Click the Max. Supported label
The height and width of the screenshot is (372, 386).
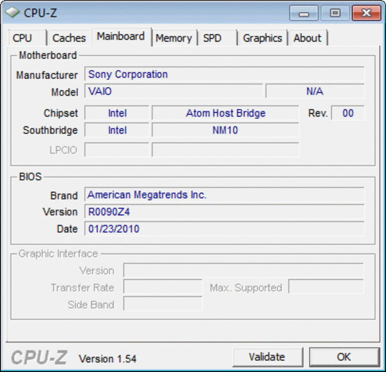246,288
